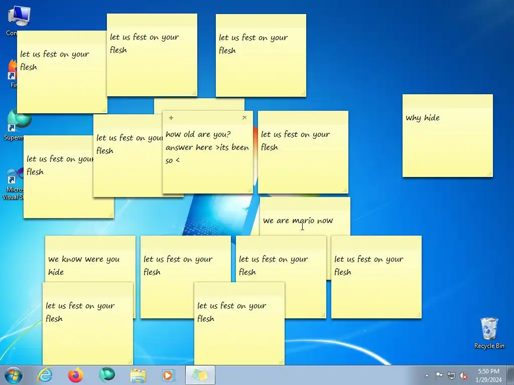Click the 'answer here >its been' line
The width and height of the screenshot is (514, 385).
(207, 148)
